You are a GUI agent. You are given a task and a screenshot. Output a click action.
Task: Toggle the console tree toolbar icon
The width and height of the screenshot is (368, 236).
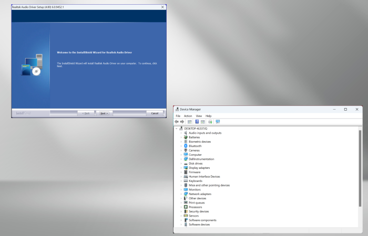[190, 122]
